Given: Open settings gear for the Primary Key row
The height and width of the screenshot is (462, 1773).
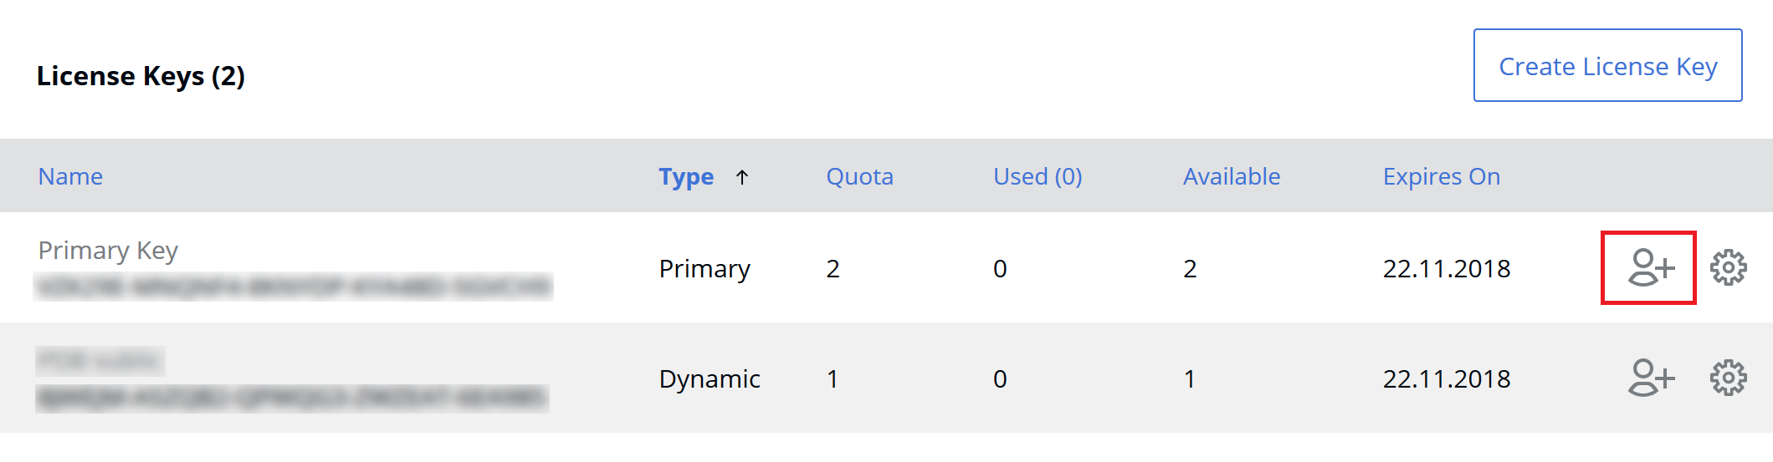Looking at the screenshot, I should point(1728,268).
